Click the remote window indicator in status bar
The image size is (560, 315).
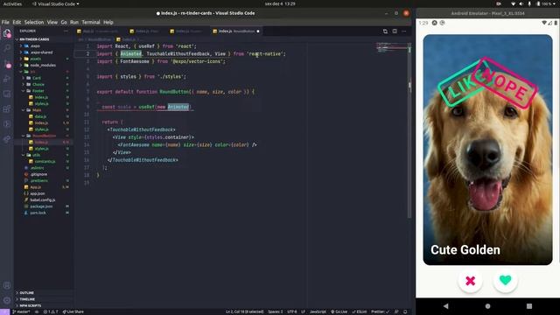[x=4, y=311]
